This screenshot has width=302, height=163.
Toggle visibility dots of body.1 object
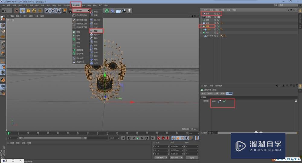click(x=217, y=36)
